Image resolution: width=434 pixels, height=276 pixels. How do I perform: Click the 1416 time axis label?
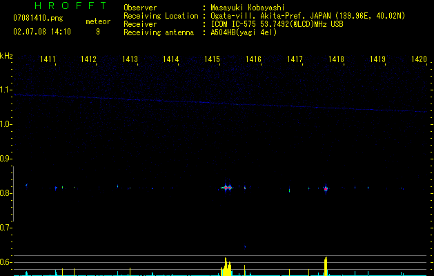click(x=253, y=59)
